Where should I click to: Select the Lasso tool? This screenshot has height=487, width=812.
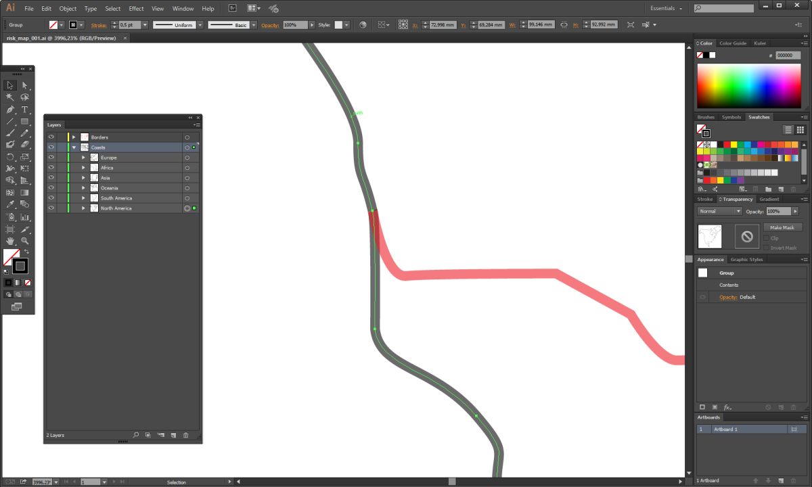click(25, 97)
